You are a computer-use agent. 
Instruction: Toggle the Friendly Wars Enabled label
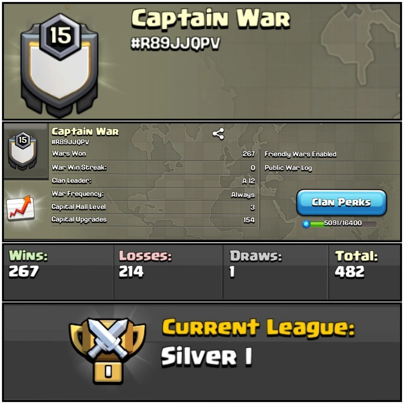click(300, 154)
